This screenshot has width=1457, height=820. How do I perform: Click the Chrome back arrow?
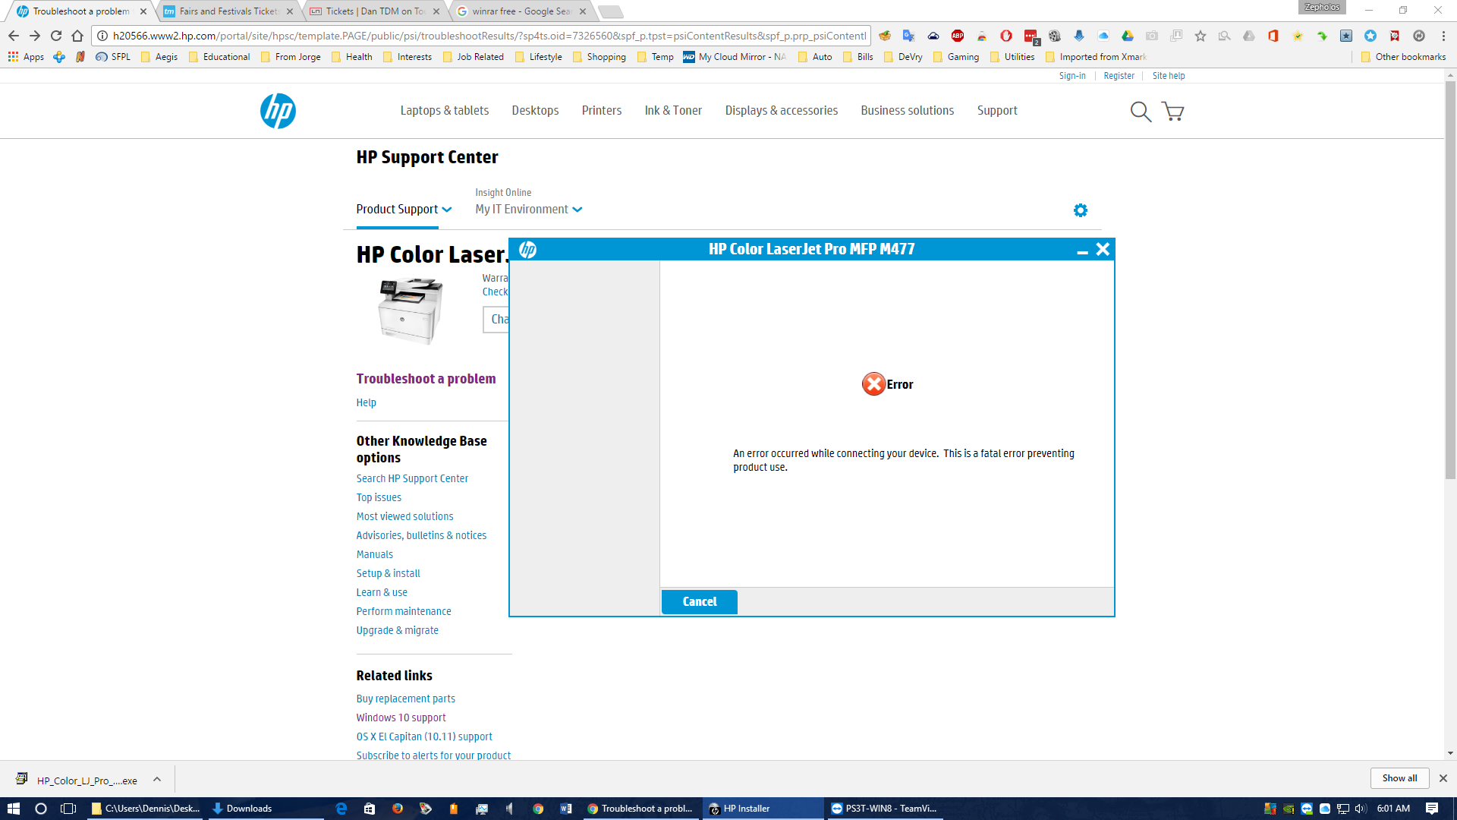(x=14, y=36)
